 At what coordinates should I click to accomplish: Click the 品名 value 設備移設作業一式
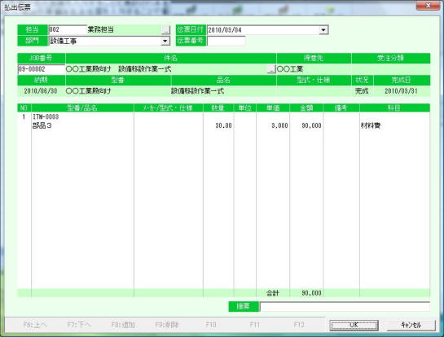[197, 91]
